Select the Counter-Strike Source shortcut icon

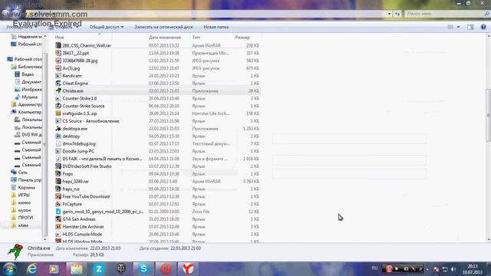[x=58, y=106]
